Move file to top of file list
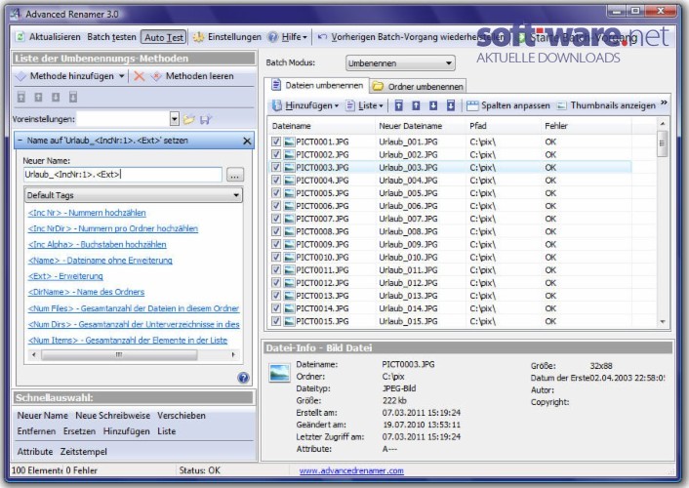 (x=398, y=105)
